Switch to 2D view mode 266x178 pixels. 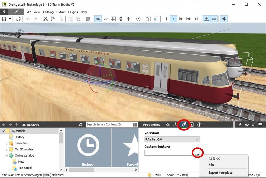pos(105,19)
